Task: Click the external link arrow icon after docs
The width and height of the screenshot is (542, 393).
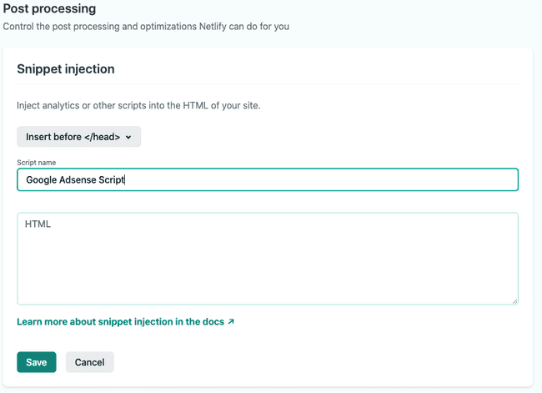Action: click(231, 322)
